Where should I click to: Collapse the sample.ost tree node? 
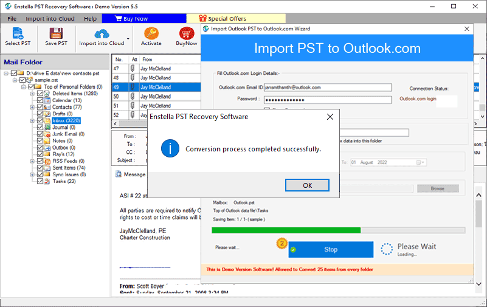tap(15, 80)
